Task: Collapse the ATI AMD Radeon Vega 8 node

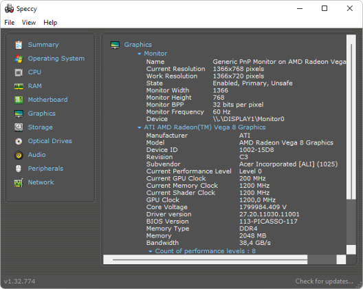Action: coord(139,127)
